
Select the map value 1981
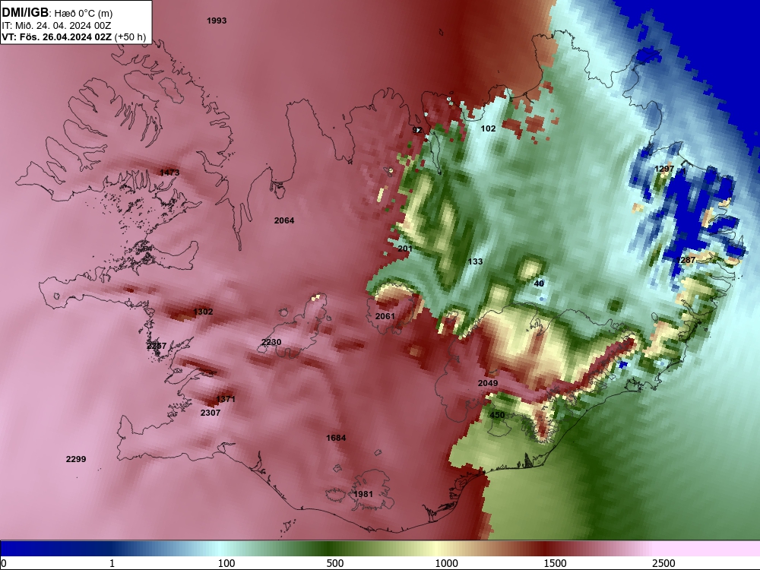pos(363,494)
